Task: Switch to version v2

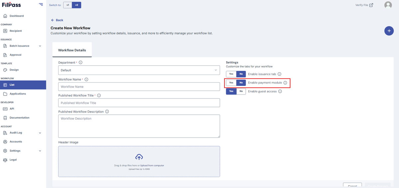Action: (x=76, y=5)
